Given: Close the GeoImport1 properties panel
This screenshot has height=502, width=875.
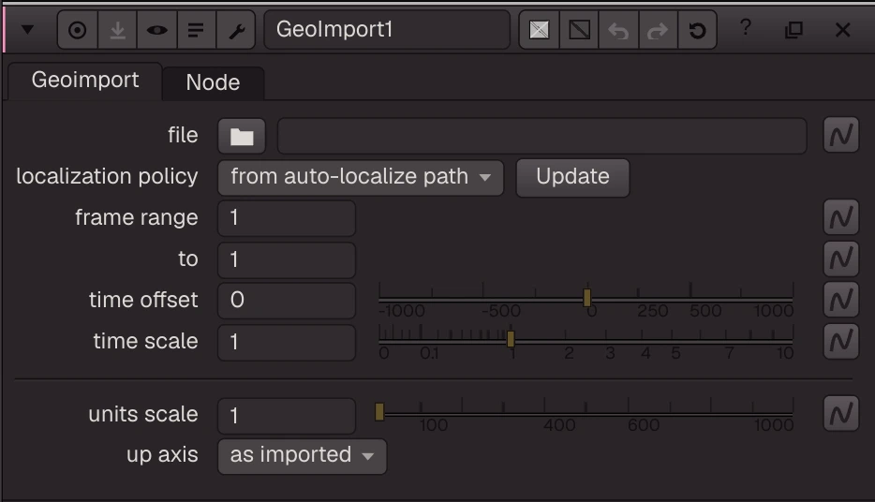Looking at the screenshot, I should (x=842, y=30).
